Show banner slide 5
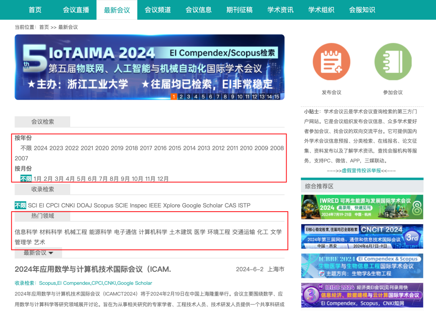 coord(203,97)
